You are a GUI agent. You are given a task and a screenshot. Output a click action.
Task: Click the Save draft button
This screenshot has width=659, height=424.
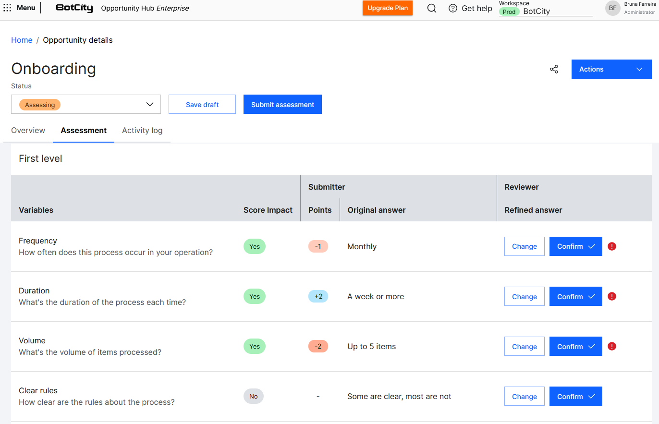(202, 104)
